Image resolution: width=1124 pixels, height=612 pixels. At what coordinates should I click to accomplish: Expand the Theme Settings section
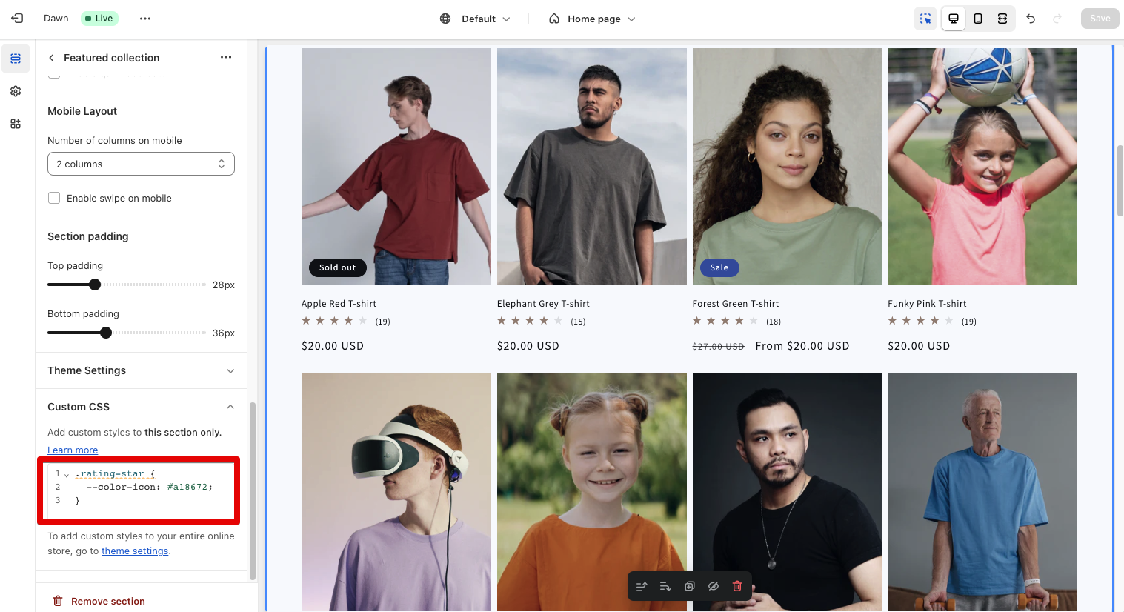coord(141,370)
